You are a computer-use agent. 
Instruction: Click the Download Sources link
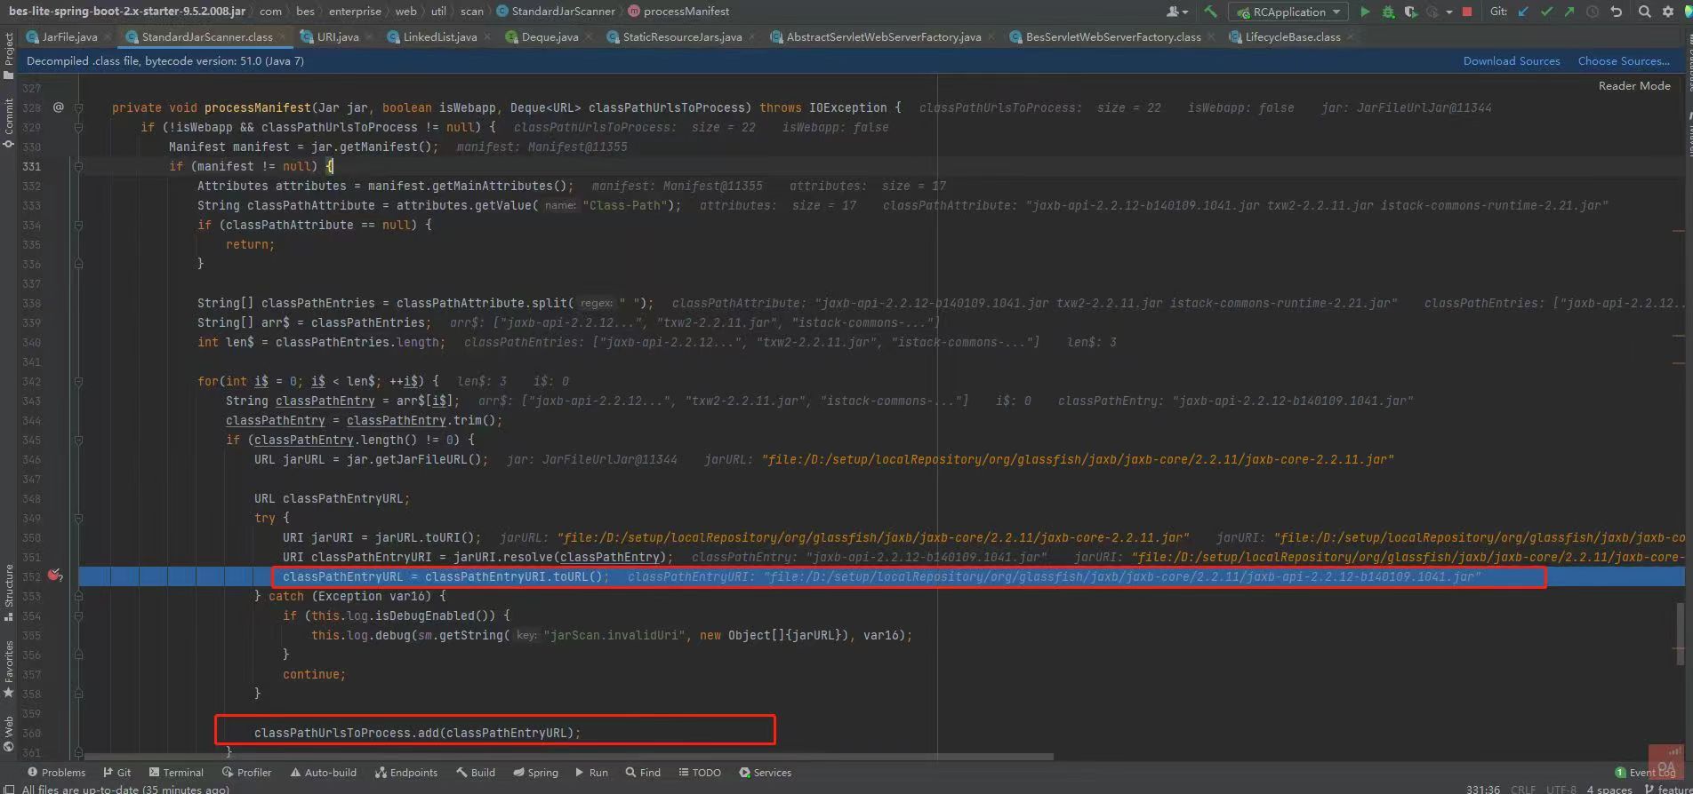click(1511, 61)
